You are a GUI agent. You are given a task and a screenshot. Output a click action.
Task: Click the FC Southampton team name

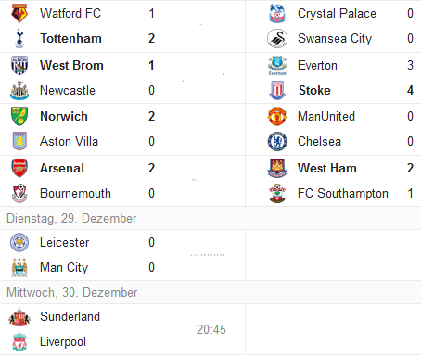click(343, 193)
